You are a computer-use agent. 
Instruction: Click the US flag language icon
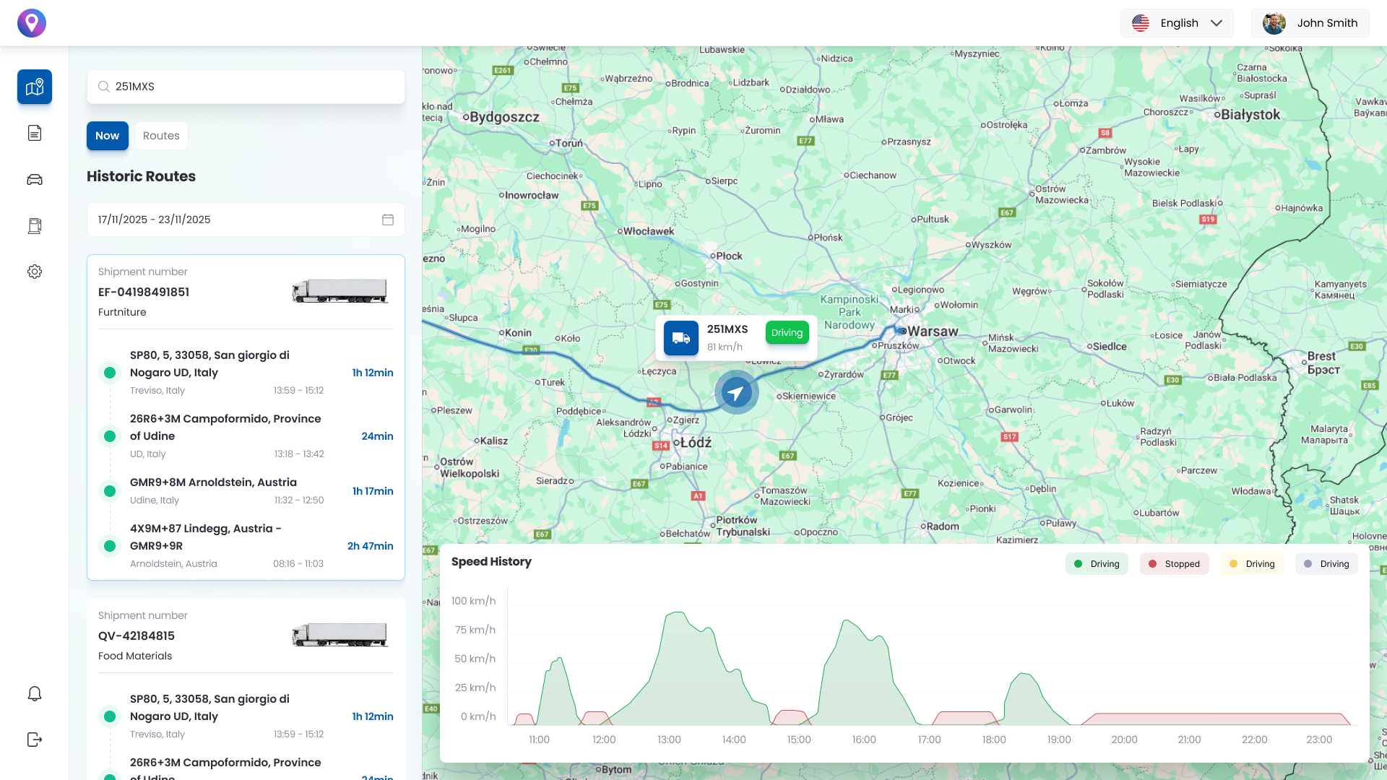[x=1141, y=23]
